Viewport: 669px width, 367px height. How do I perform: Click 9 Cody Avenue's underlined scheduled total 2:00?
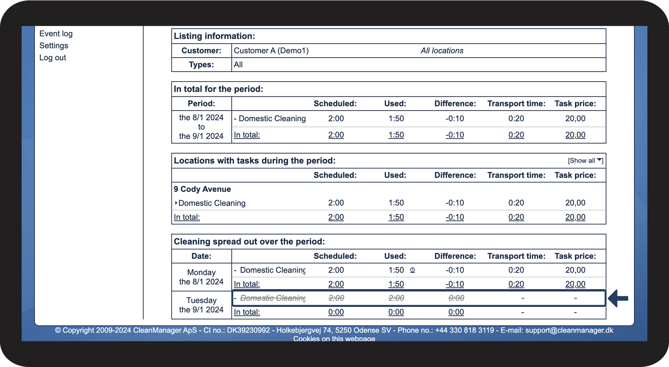(336, 217)
